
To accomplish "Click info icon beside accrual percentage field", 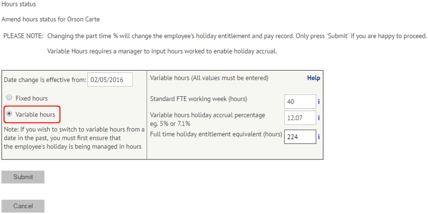I will [x=318, y=118].
